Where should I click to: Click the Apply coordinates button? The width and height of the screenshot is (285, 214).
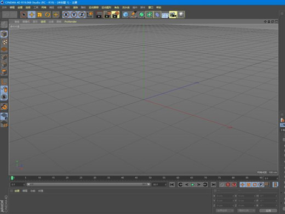[268, 211]
